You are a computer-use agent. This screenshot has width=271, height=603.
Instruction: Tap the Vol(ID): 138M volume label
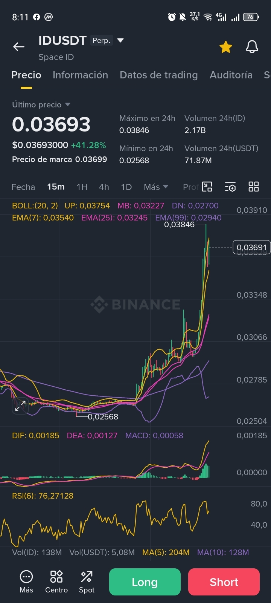(37, 552)
